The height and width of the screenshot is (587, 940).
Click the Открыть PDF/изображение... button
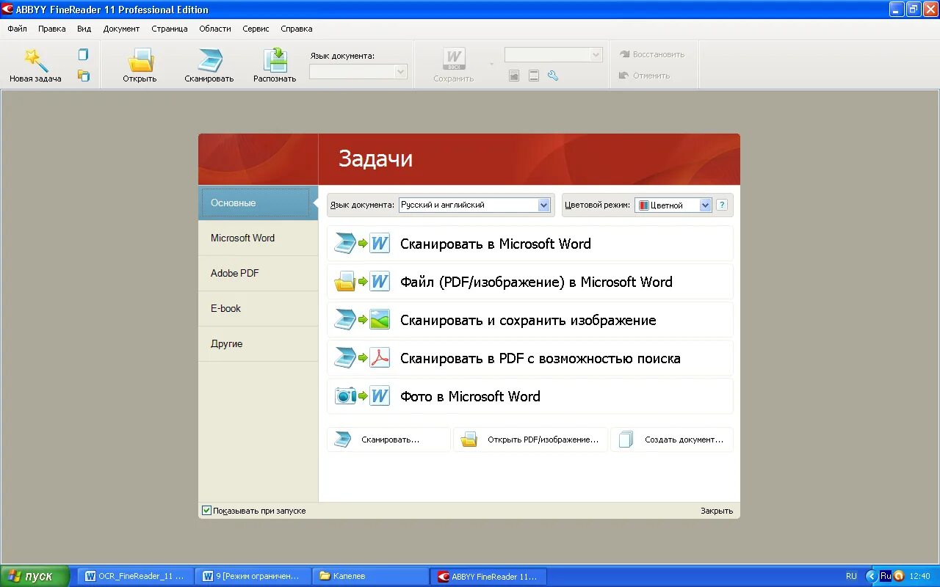tap(530, 440)
